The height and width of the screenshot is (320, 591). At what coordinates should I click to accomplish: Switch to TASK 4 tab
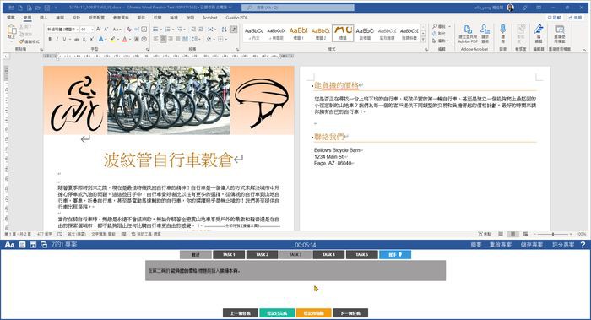328,255
